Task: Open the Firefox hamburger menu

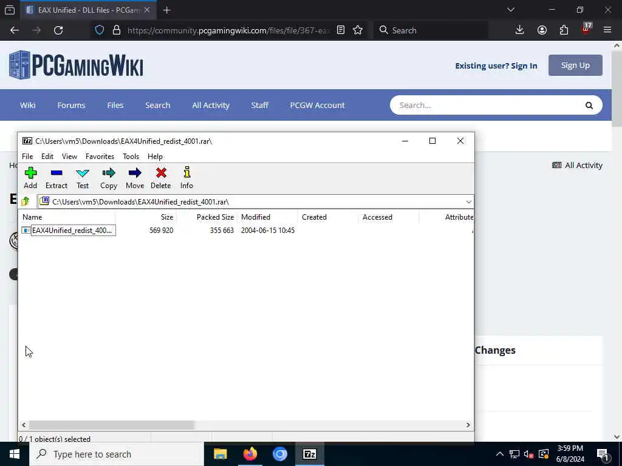Action: click(607, 30)
